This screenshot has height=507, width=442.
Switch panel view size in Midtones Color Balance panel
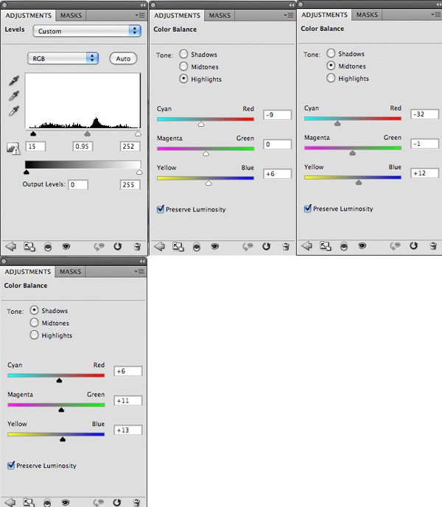(326, 246)
